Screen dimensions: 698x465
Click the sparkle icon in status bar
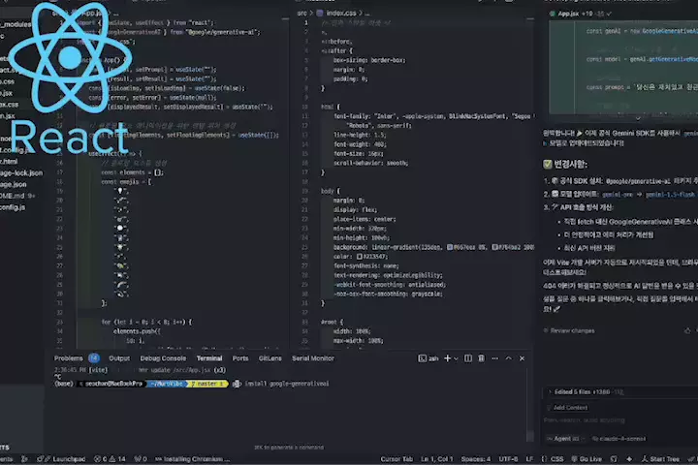point(629,459)
